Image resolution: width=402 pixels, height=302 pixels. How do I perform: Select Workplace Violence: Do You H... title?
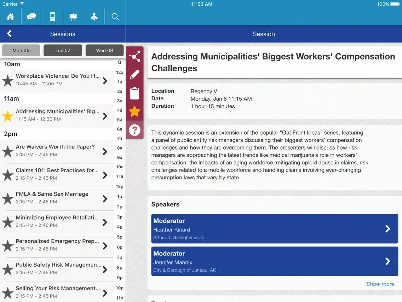pyautogui.click(x=58, y=76)
